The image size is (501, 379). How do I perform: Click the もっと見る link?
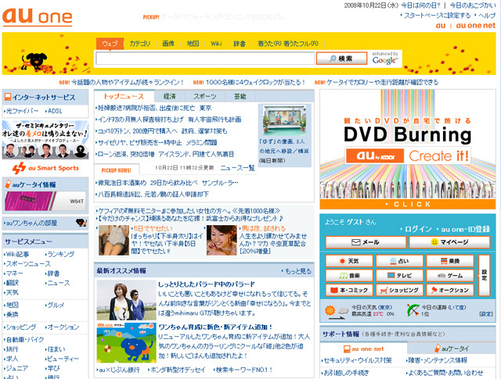tap(297, 271)
